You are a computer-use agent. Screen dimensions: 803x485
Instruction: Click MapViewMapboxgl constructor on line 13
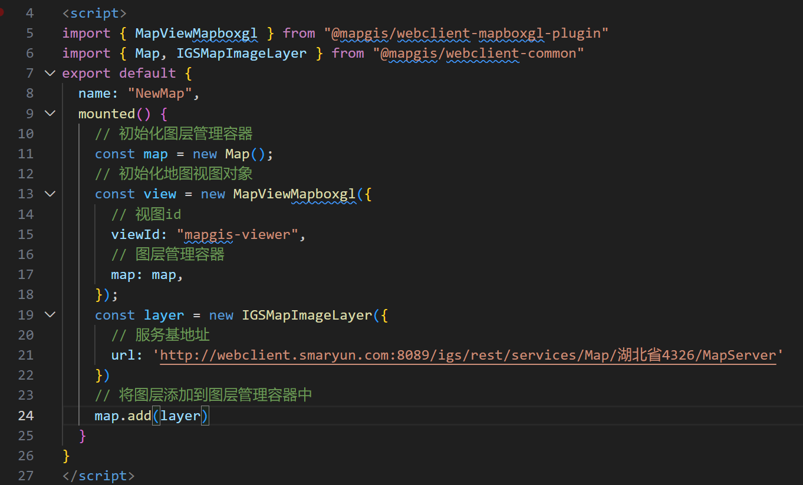pos(295,194)
